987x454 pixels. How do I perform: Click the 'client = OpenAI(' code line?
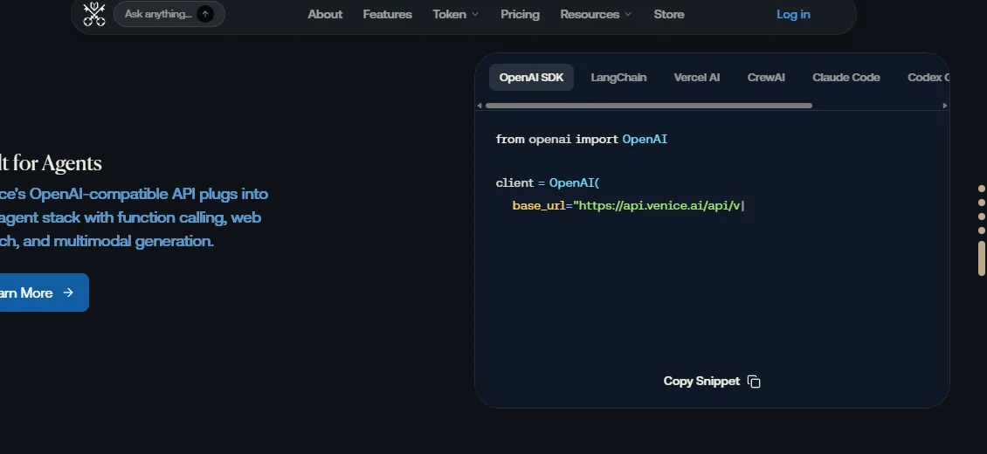point(548,183)
